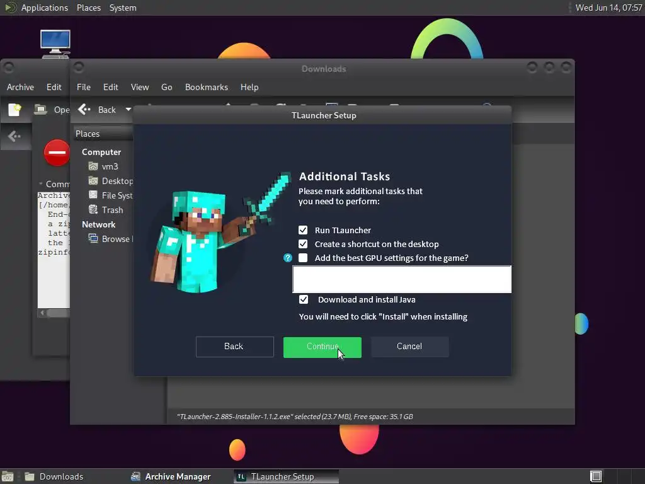Open View menu in Downloads window

140,87
